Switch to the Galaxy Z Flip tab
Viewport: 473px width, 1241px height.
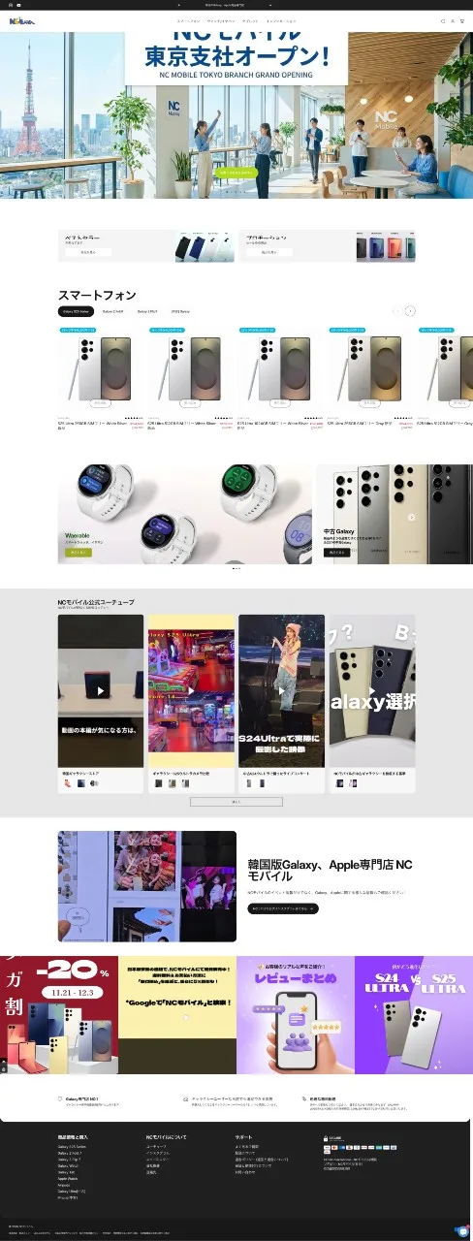coord(146,311)
